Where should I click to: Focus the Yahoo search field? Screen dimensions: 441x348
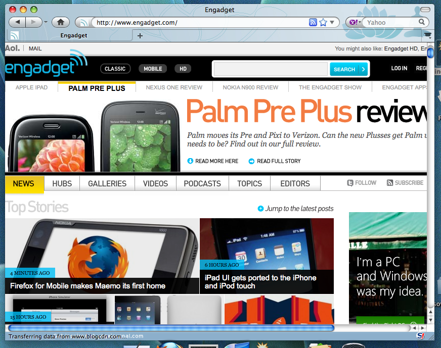tap(392, 22)
